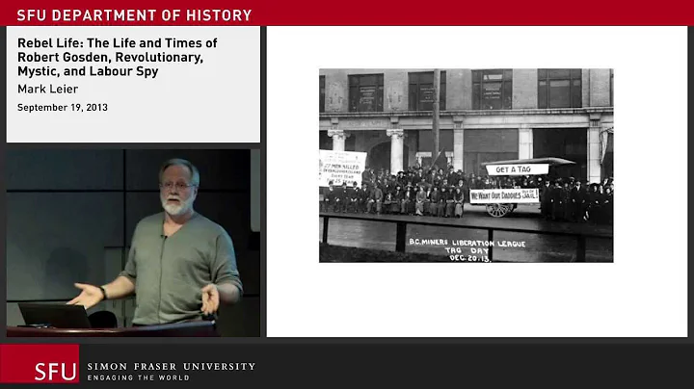694x389 pixels.
Task: Click the SFU Department of History header text
Action: [x=134, y=15]
